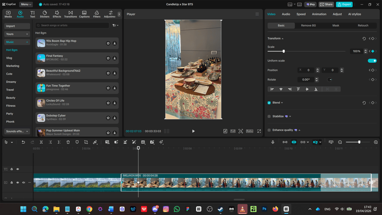Viewport: 382px width, 215px height.
Task: Open the Stickers panel
Action: 45,14
